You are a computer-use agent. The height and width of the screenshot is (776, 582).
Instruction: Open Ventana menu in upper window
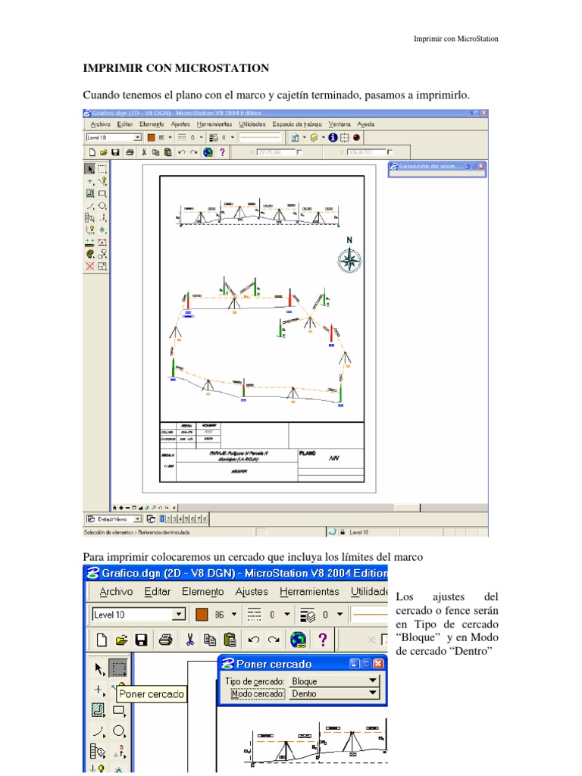(x=339, y=124)
